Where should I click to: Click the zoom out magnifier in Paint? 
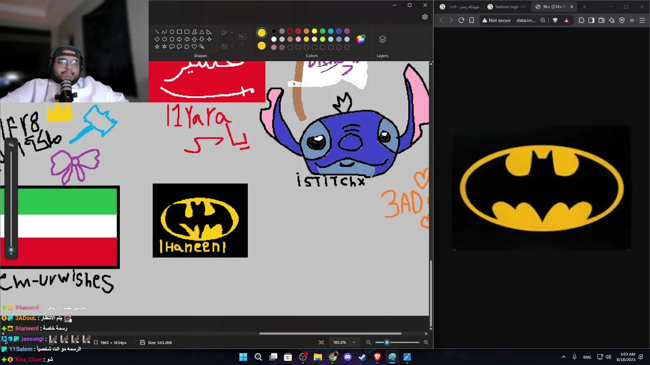[369, 342]
